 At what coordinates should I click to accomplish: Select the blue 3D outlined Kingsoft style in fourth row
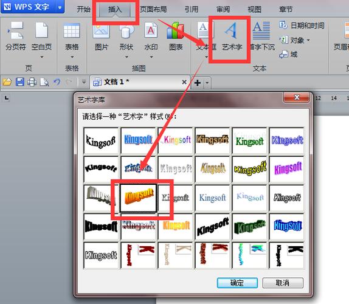(x=287, y=227)
